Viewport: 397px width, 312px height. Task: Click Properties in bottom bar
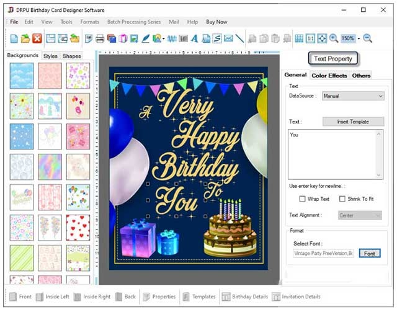pyautogui.click(x=159, y=296)
